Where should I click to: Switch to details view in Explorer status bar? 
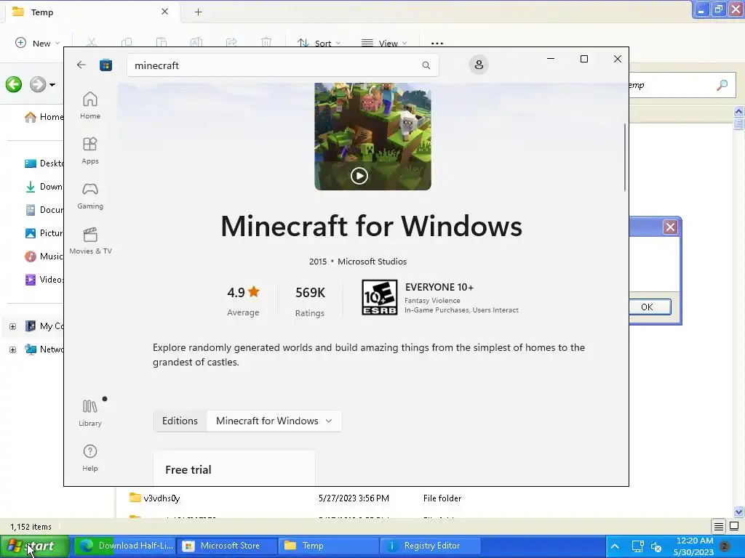click(719, 526)
